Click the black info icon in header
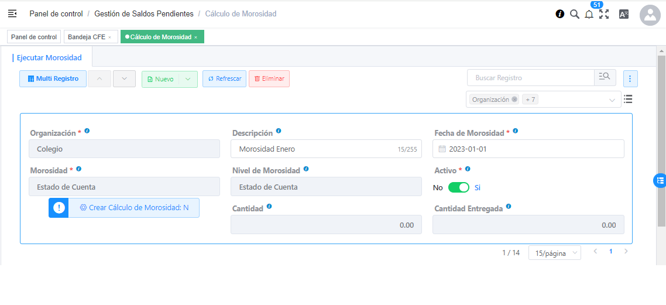The width and height of the screenshot is (666, 305). point(560,14)
